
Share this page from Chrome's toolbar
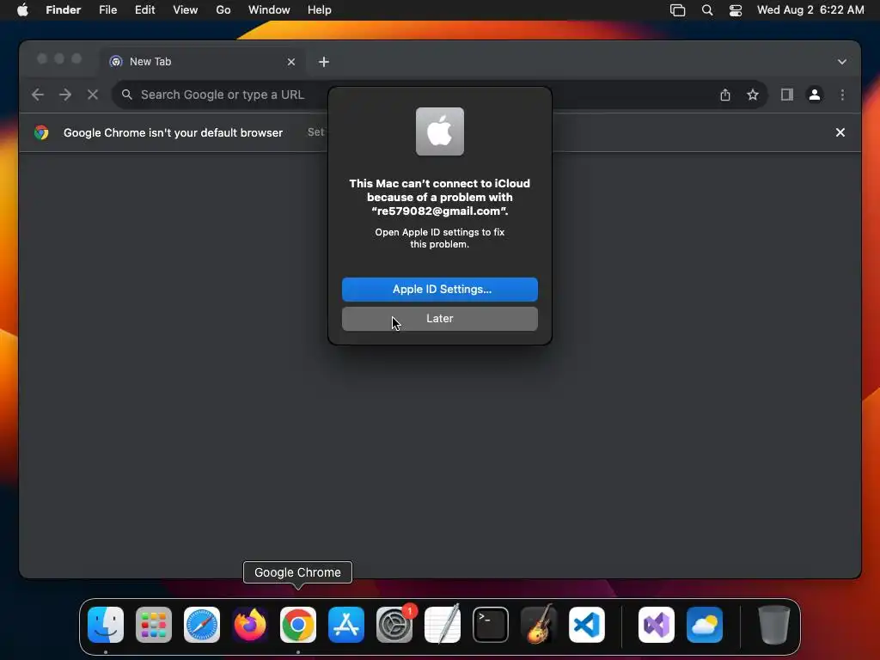pyautogui.click(x=725, y=95)
